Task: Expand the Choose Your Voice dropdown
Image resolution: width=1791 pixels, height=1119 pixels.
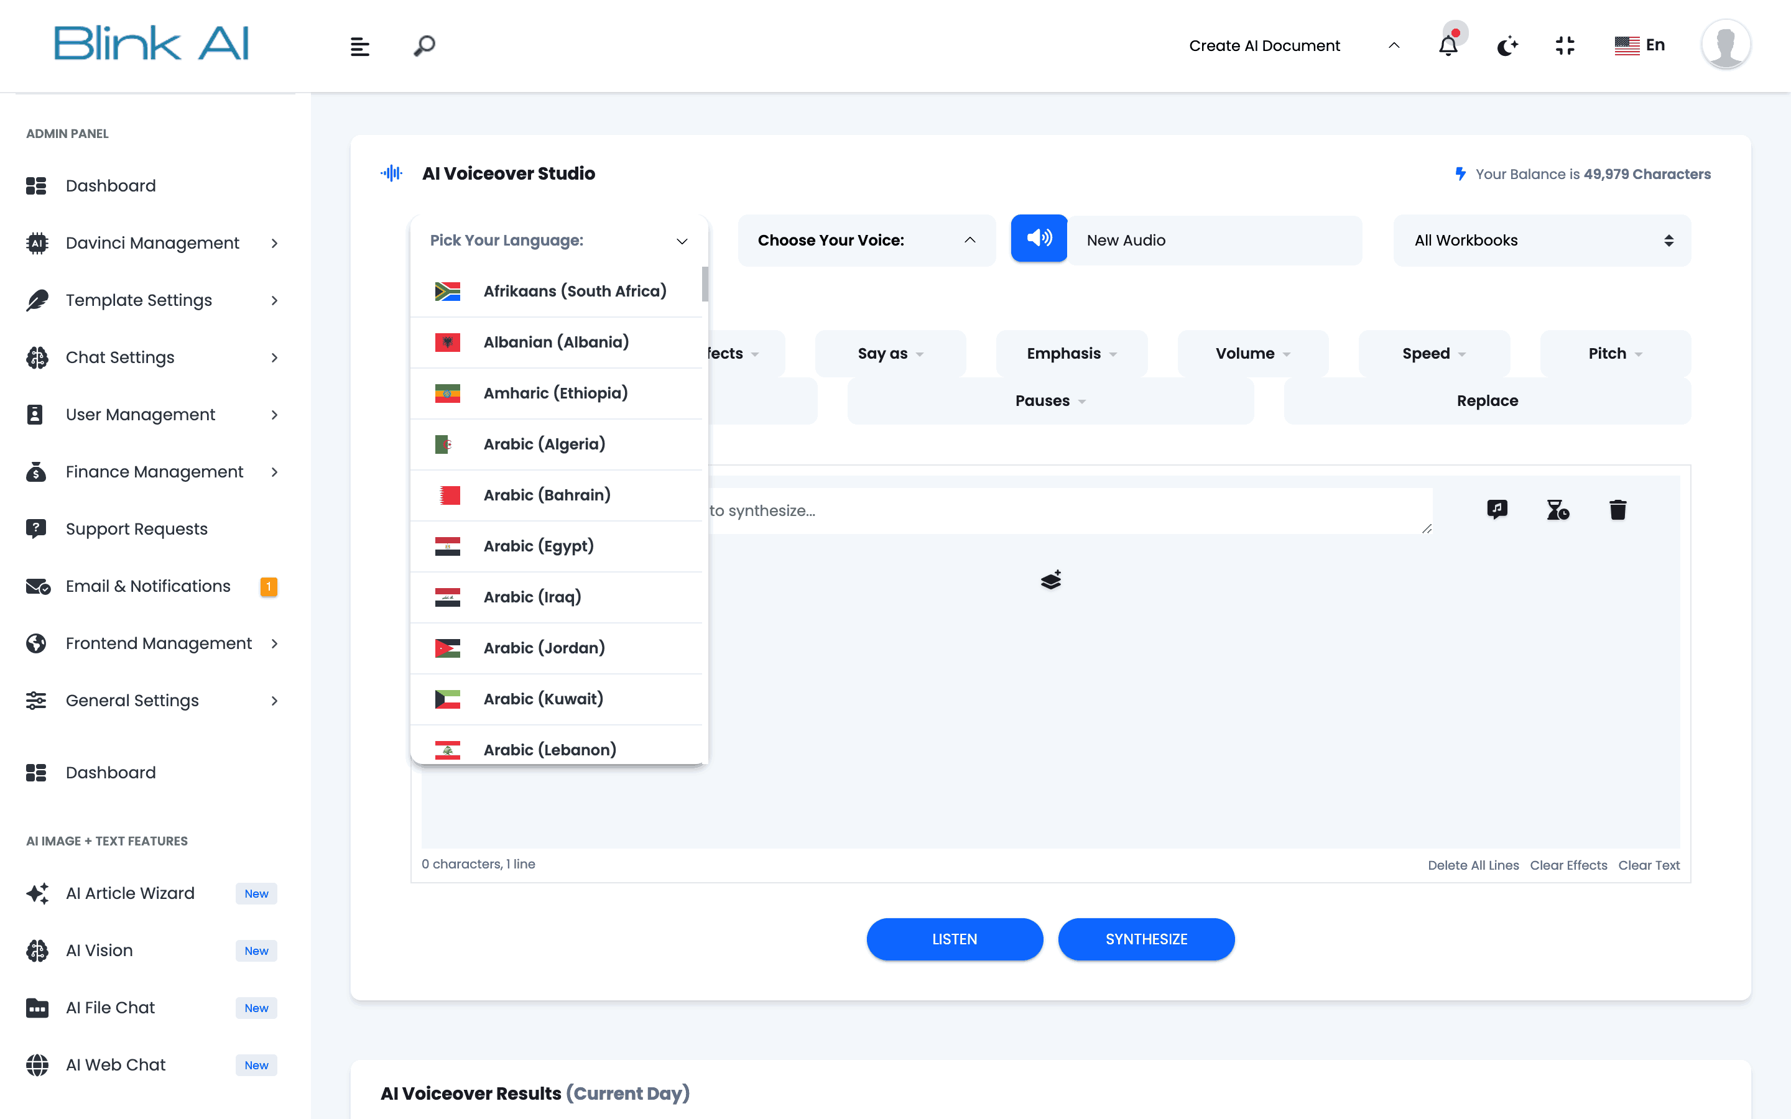Action: [866, 240]
